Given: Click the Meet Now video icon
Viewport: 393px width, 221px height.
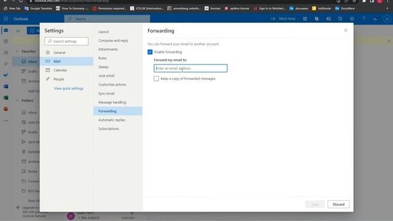Looking at the screenshot, I should tap(273, 19).
